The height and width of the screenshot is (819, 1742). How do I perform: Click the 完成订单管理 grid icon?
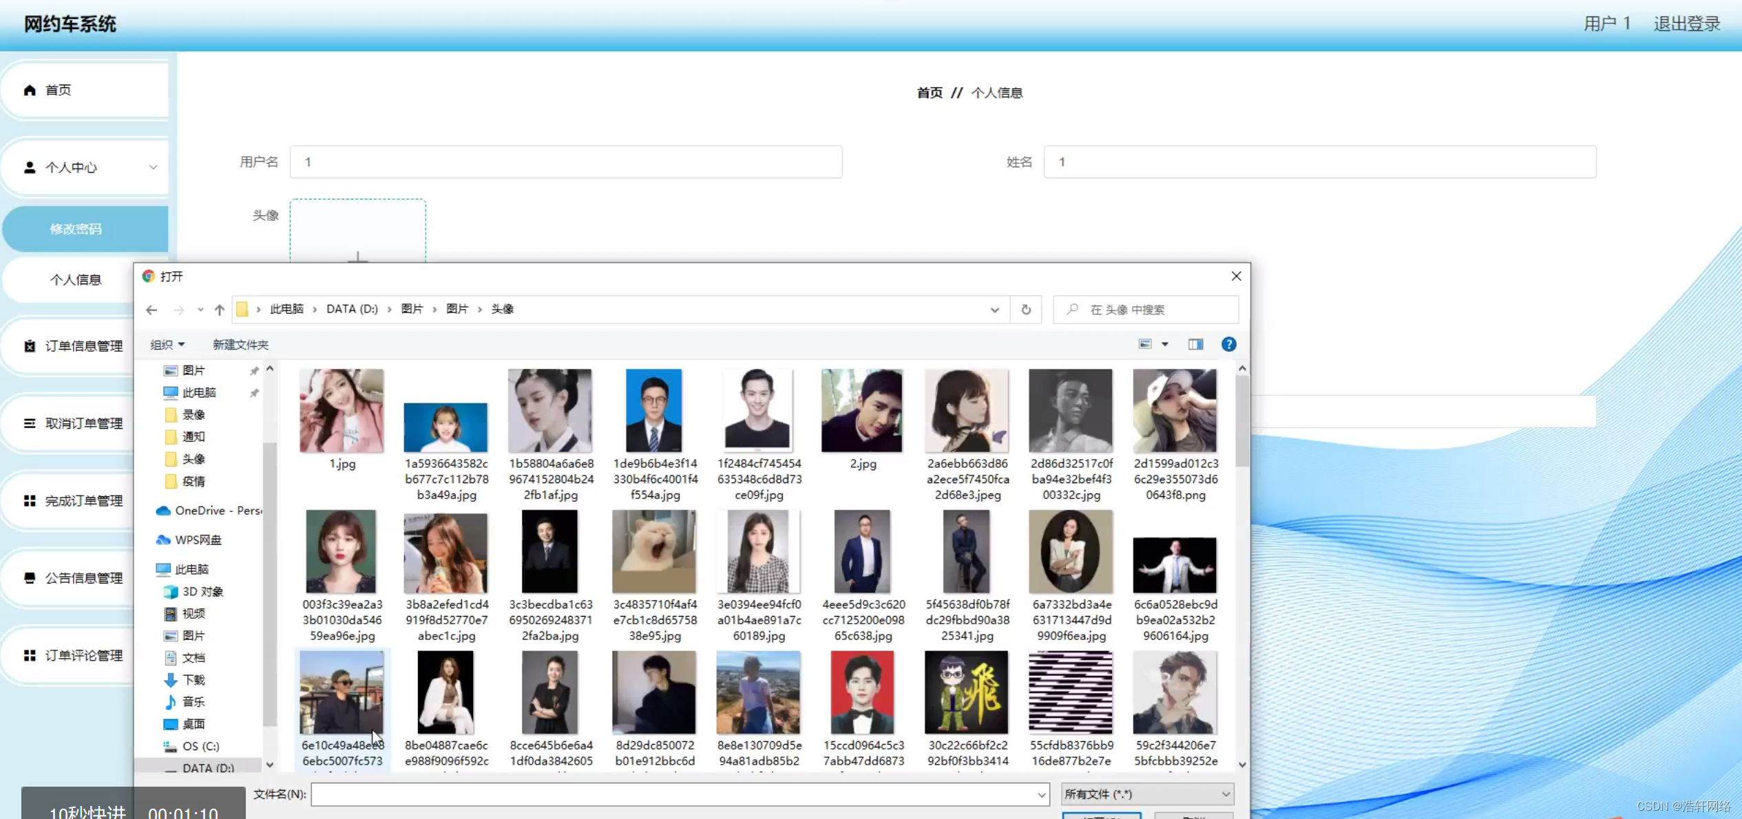[29, 500]
